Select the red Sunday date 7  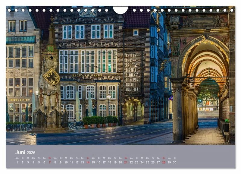pos(50,162)
